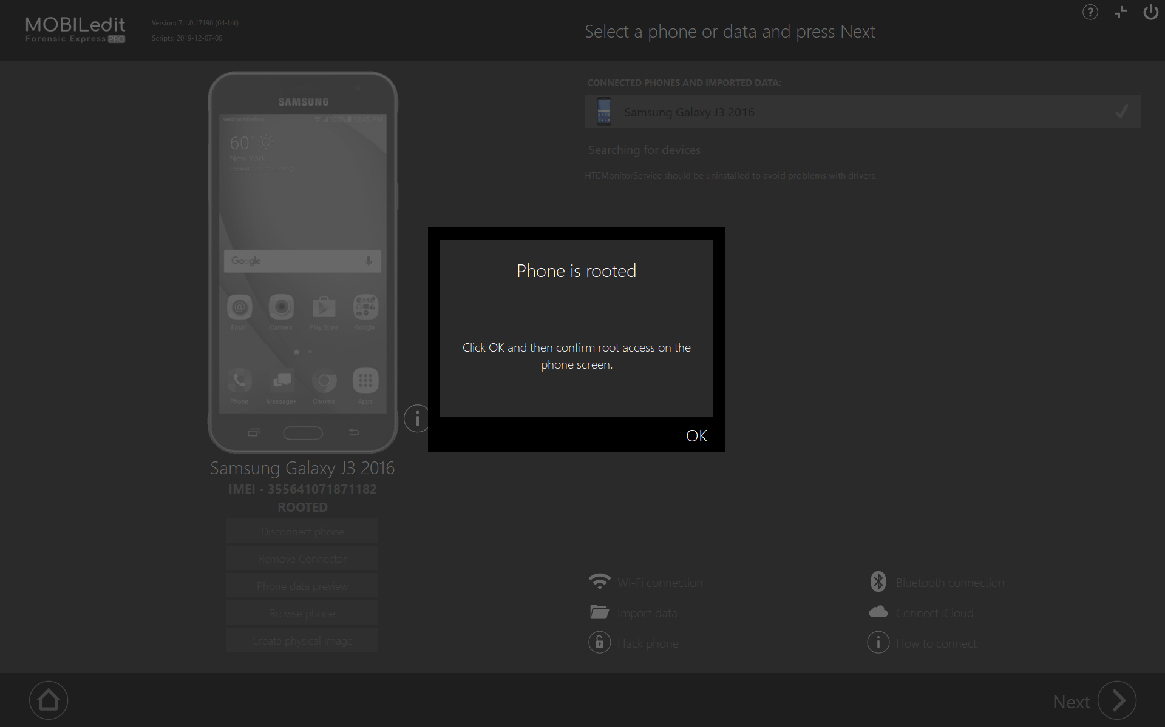
Task: Go to the home screen icon
Action: tap(49, 700)
